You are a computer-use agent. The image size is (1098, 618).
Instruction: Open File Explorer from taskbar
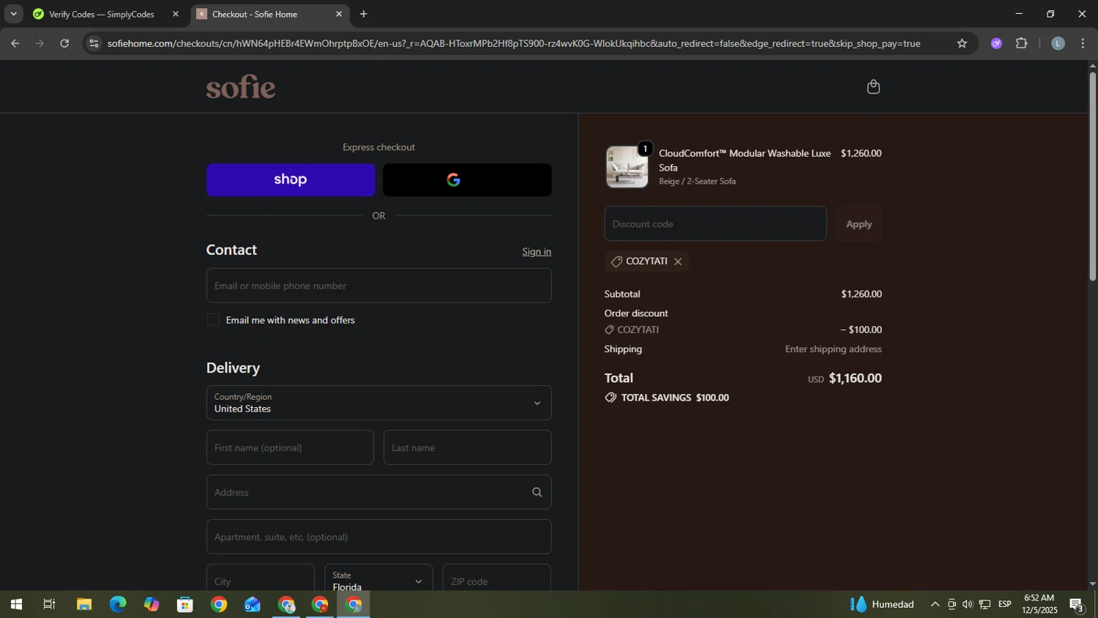[x=84, y=604]
